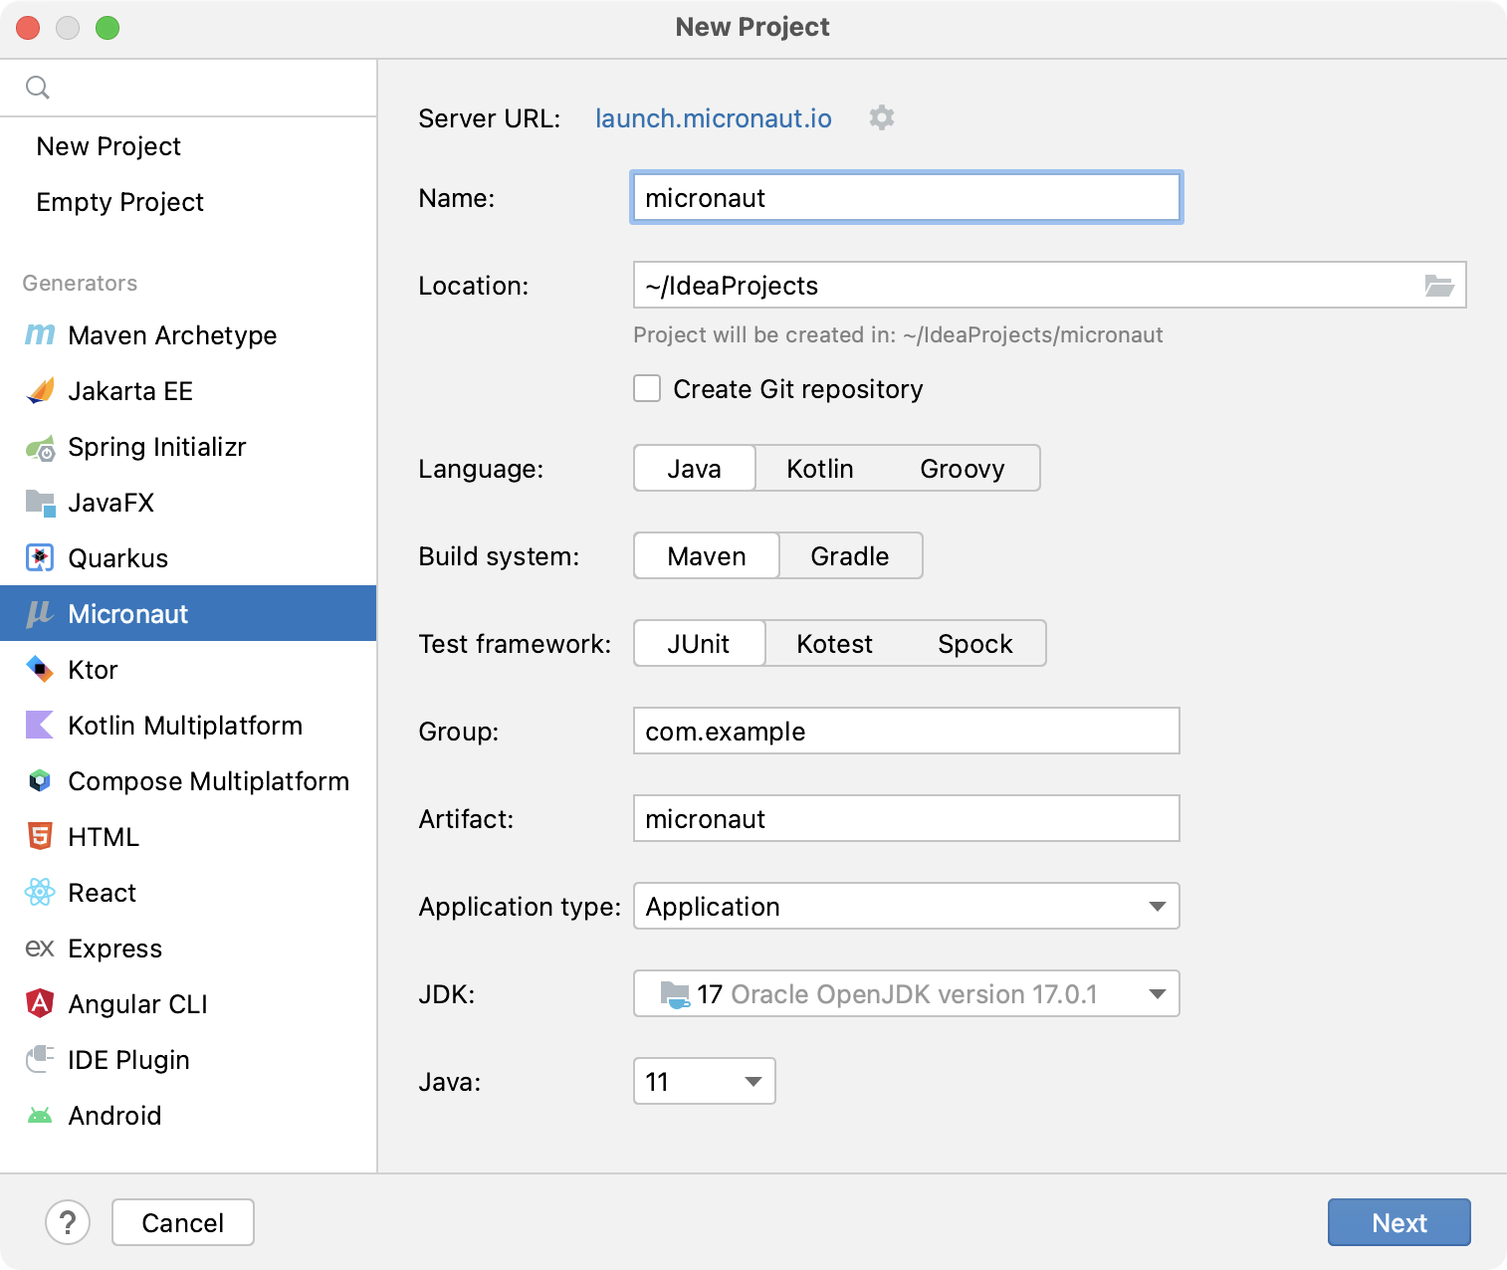Image resolution: width=1507 pixels, height=1270 pixels.
Task: Click the Spring Initializr leaf icon
Action: click(x=40, y=448)
